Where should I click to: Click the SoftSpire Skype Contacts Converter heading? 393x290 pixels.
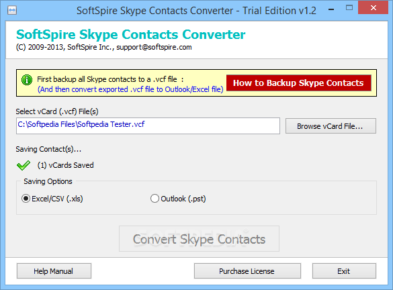pos(130,34)
